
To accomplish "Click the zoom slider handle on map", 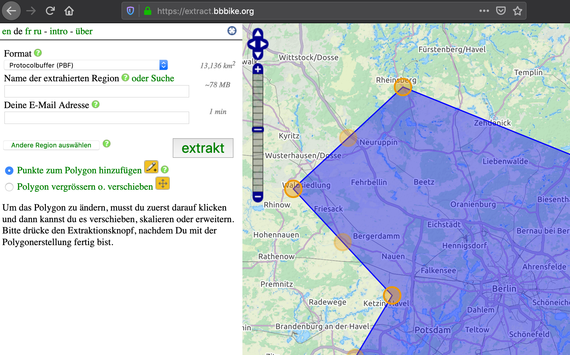I will (x=258, y=130).
